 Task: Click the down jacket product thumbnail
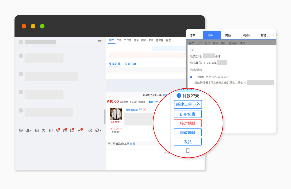click(116, 114)
